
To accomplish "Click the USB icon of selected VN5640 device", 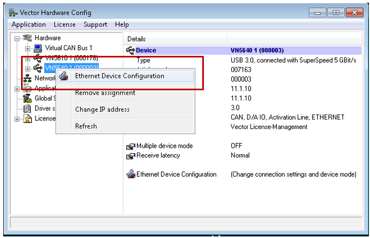I will point(38,68).
